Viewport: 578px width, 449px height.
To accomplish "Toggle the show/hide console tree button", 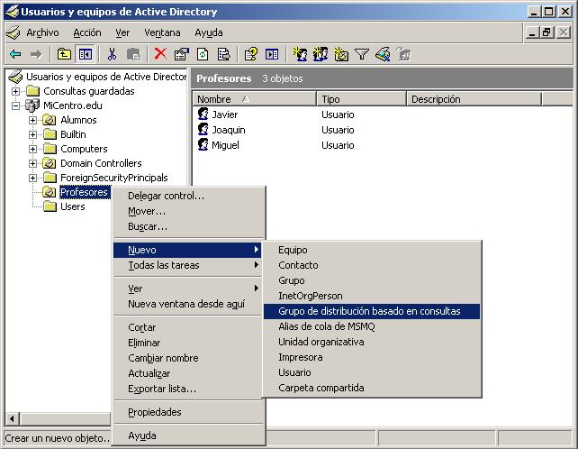I will (x=85, y=54).
